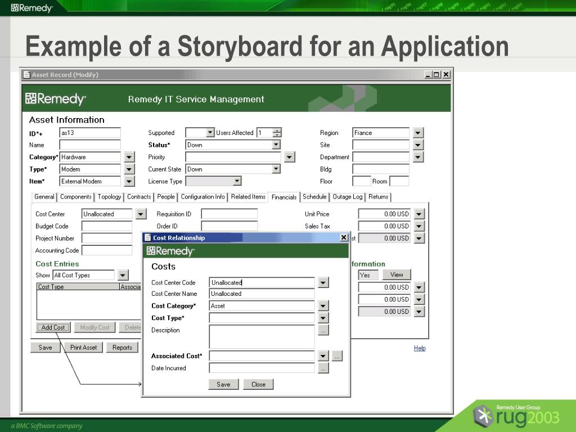Viewport: 576px width, 432px height.
Task: Click the asset Name input field
Action: [90, 145]
